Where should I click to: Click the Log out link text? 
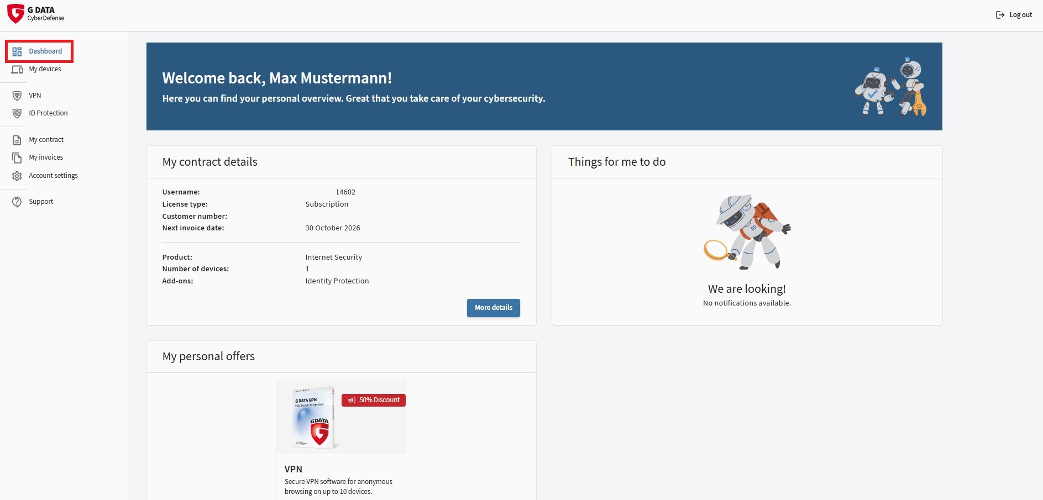pos(1020,15)
